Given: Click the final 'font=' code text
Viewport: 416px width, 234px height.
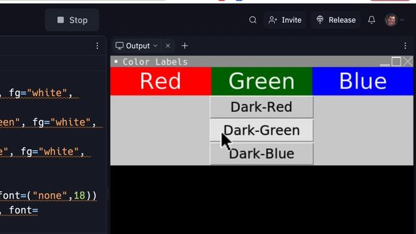Looking at the screenshot, I should pyautogui.click(x=23, y=211).
